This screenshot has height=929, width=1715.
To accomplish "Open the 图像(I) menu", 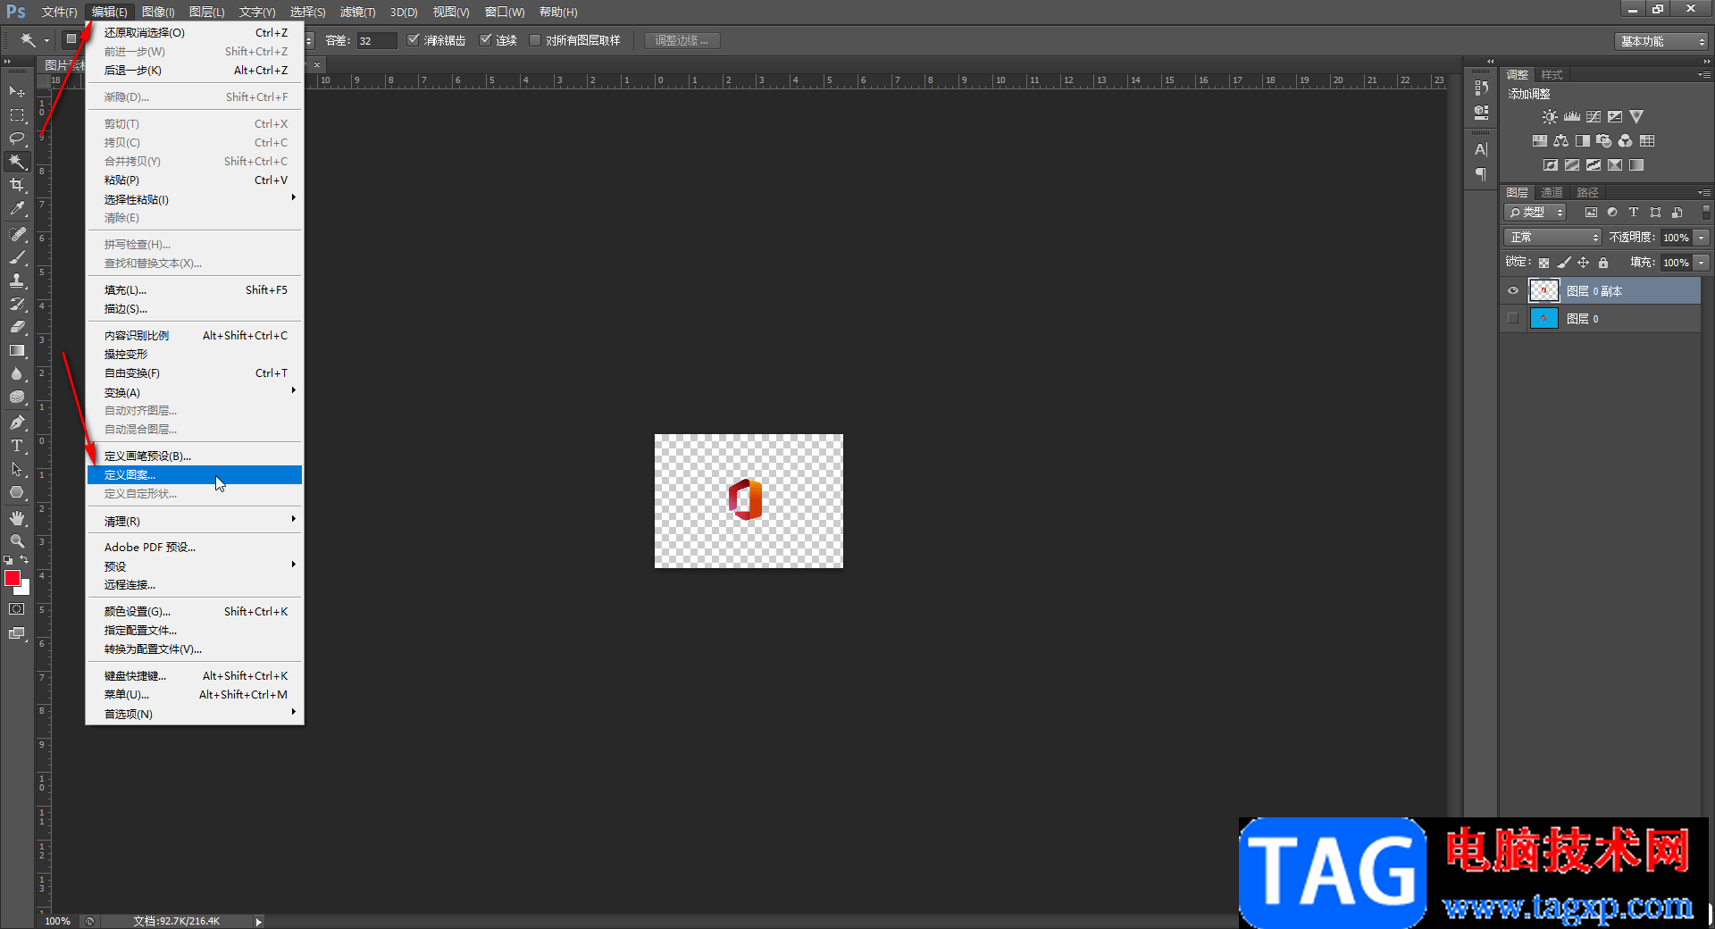I will tap(158, 12).
